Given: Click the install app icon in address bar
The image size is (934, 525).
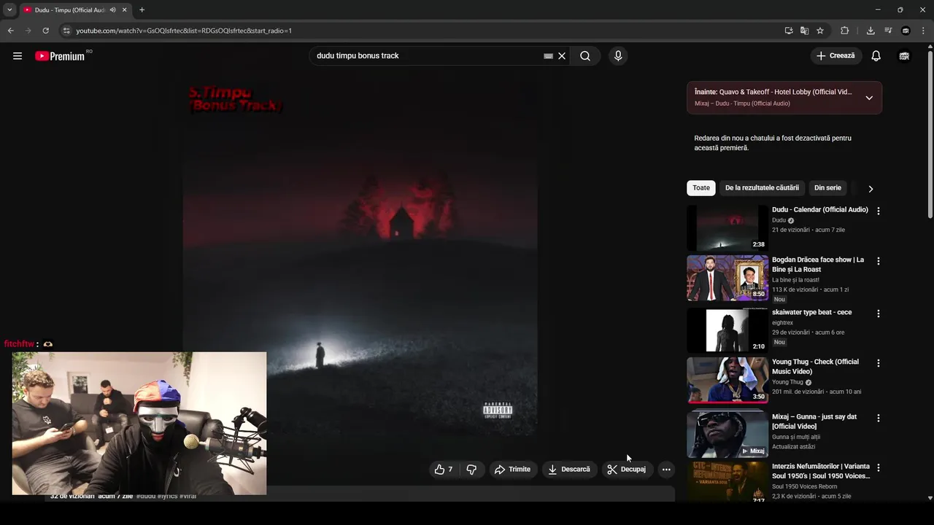Looking at the screenshot, I should (x=789, y=31).
